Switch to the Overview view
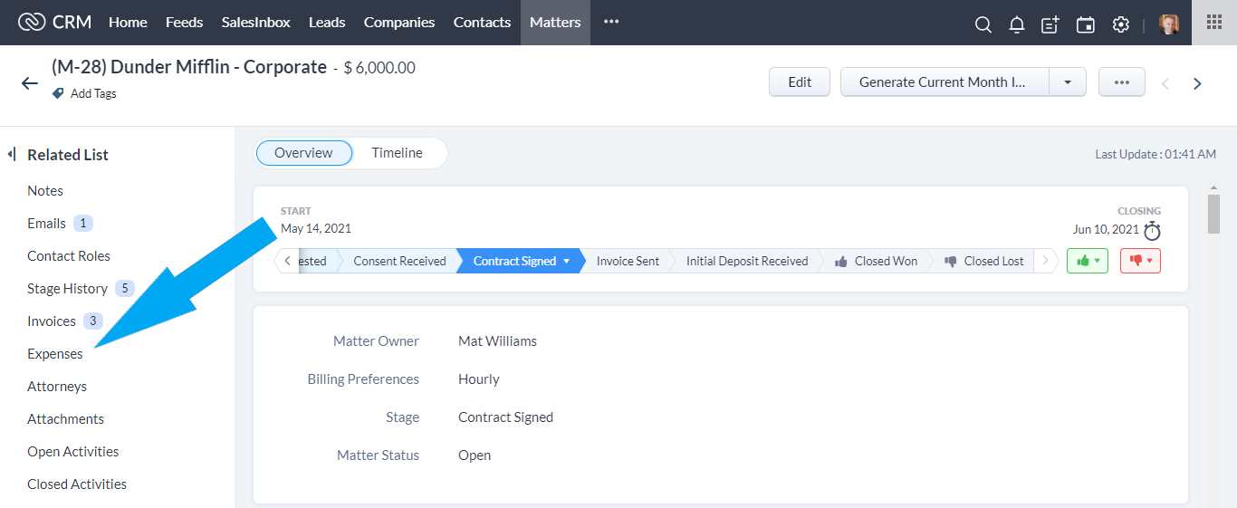 pyautogui.click(x=303, y=153)
